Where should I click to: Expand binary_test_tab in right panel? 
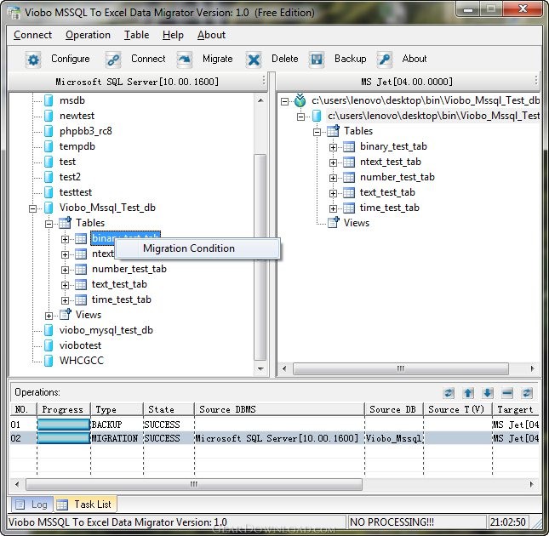coord(334,147)
